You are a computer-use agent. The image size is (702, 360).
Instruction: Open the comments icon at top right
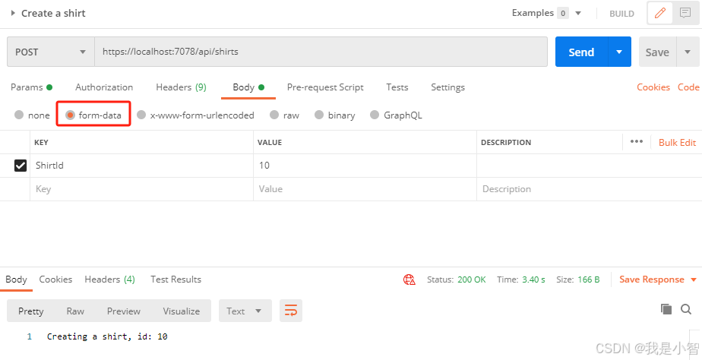(x=685, y=13)
